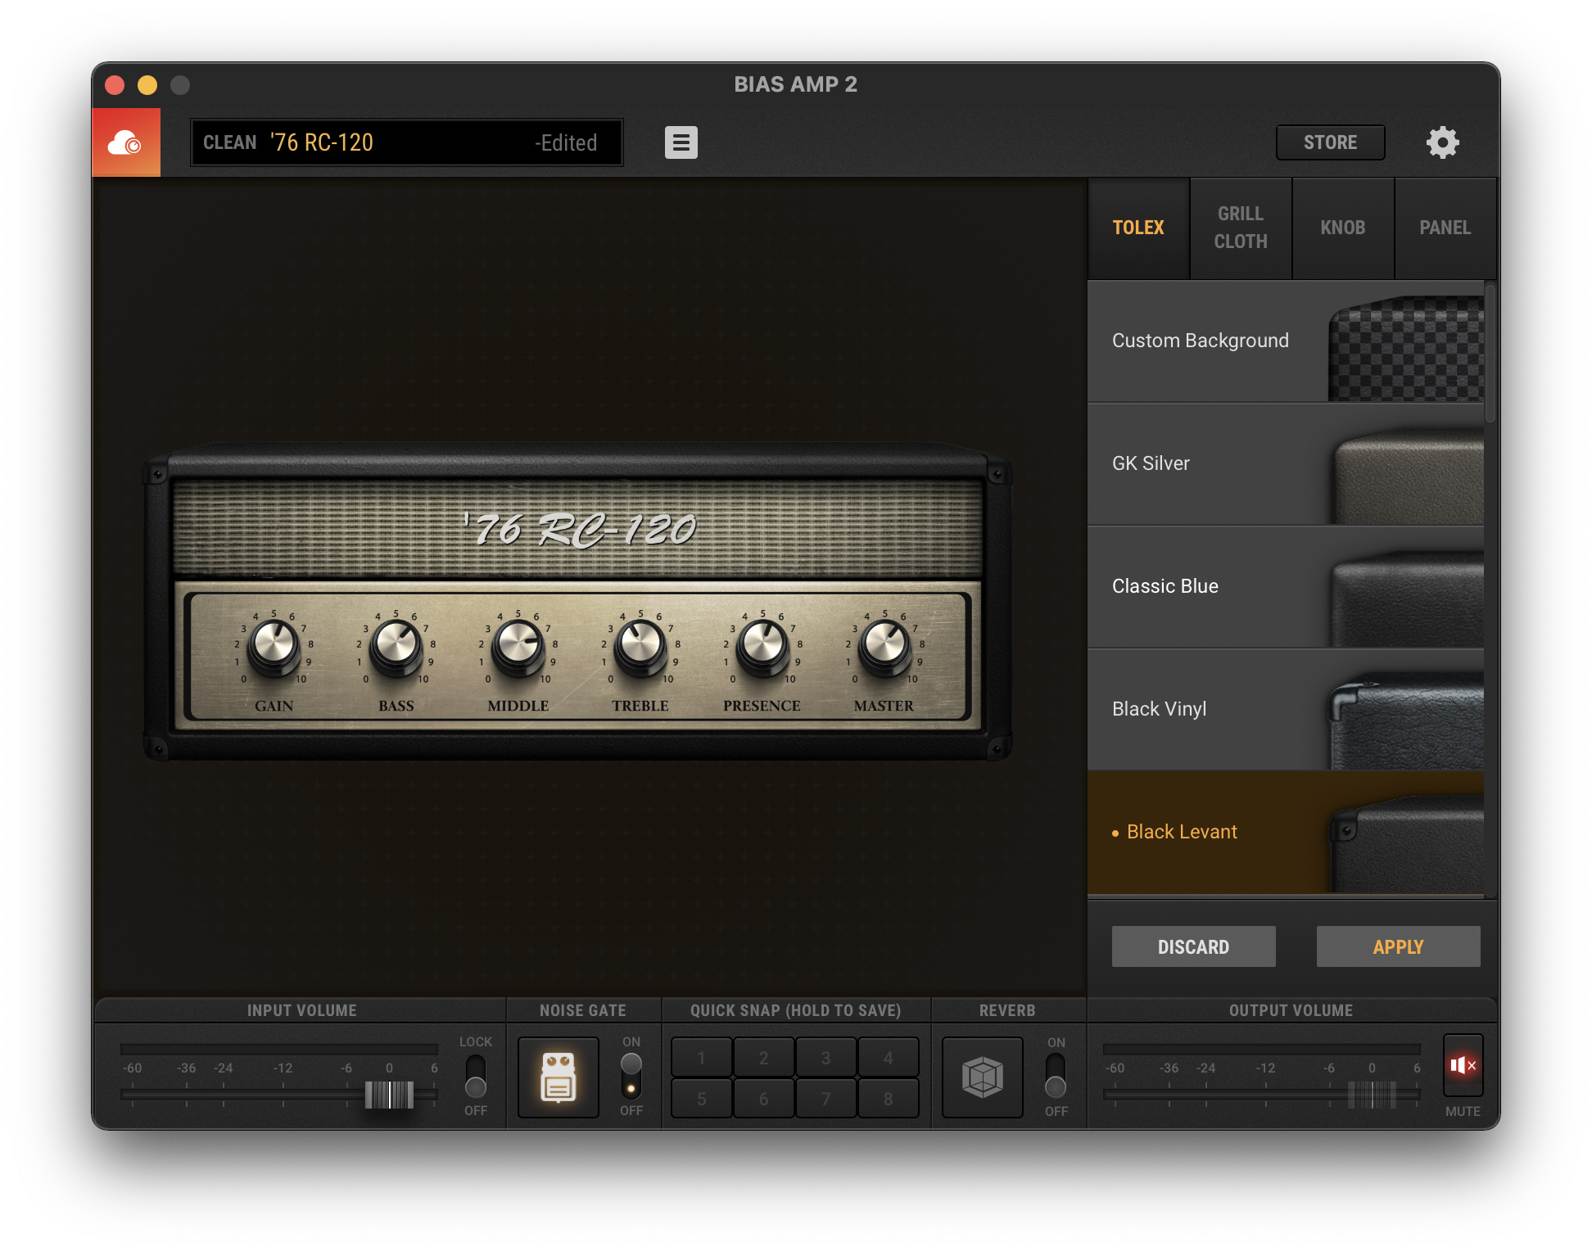Select quick snap slot 6
The height and width of the screenshot is (1251, 1592).
764,1099
